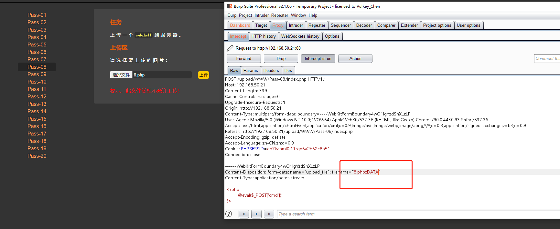Open Pass-19 in the sidebar

tap(37, 148)
